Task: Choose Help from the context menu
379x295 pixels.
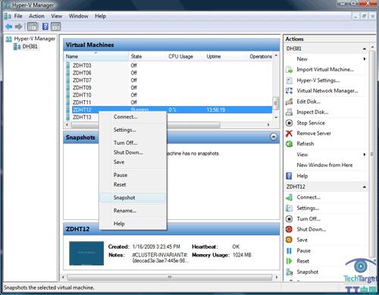Action: pos(133,224)
